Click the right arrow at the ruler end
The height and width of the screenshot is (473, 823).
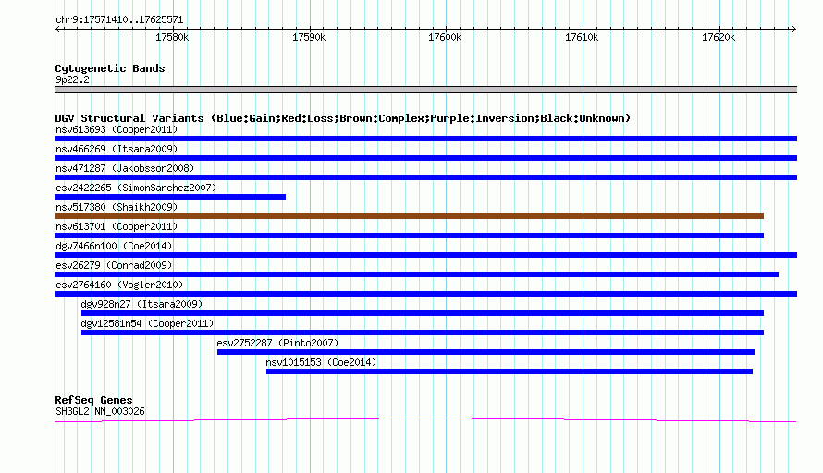793,30
